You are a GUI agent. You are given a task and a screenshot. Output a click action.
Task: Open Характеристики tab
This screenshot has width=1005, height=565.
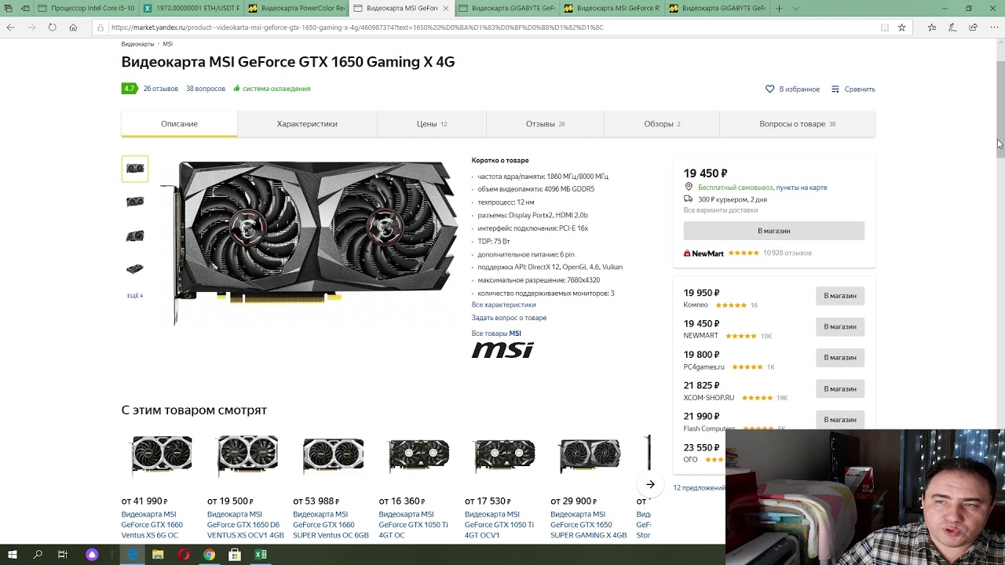[307, 124]
